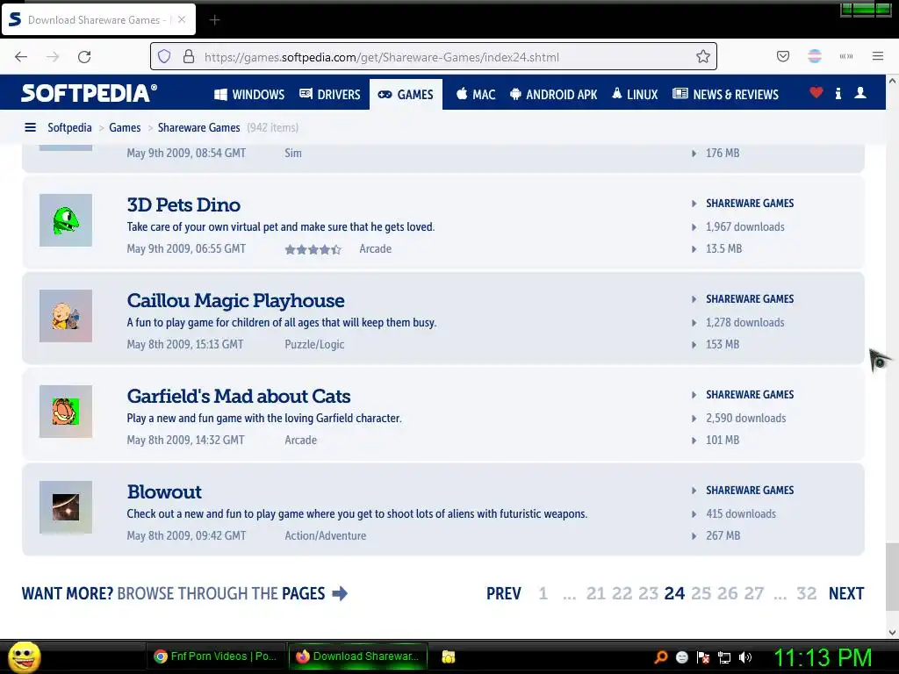The width and height of the screenshot is (899, 674).
Task: Click the volume speaker tray icon
Action: pos(745,657)
